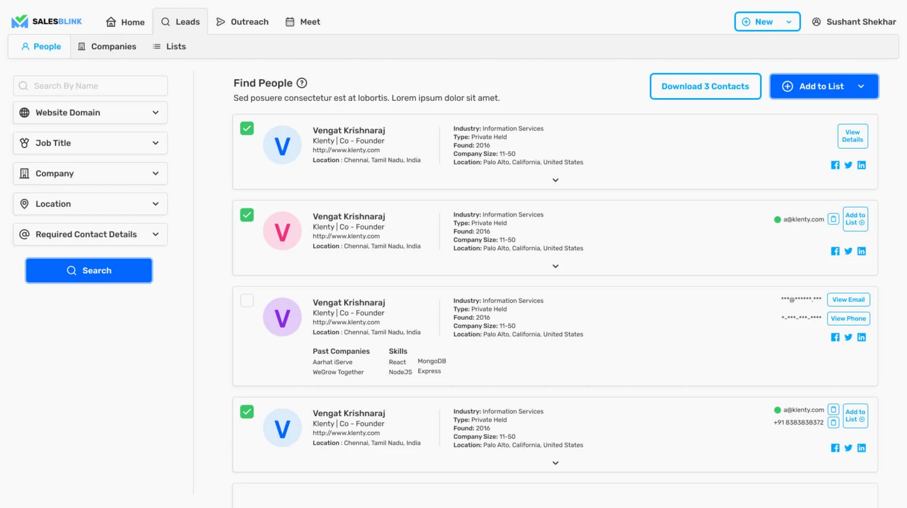
Task: Open Twitter icon in second contact card
Action: 848,251
